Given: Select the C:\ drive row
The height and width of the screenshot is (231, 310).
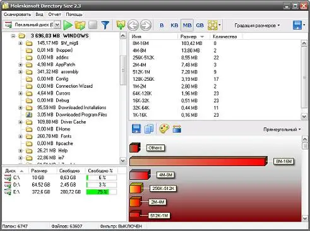Looking at the screenshot, I should (x=61, y=177).
